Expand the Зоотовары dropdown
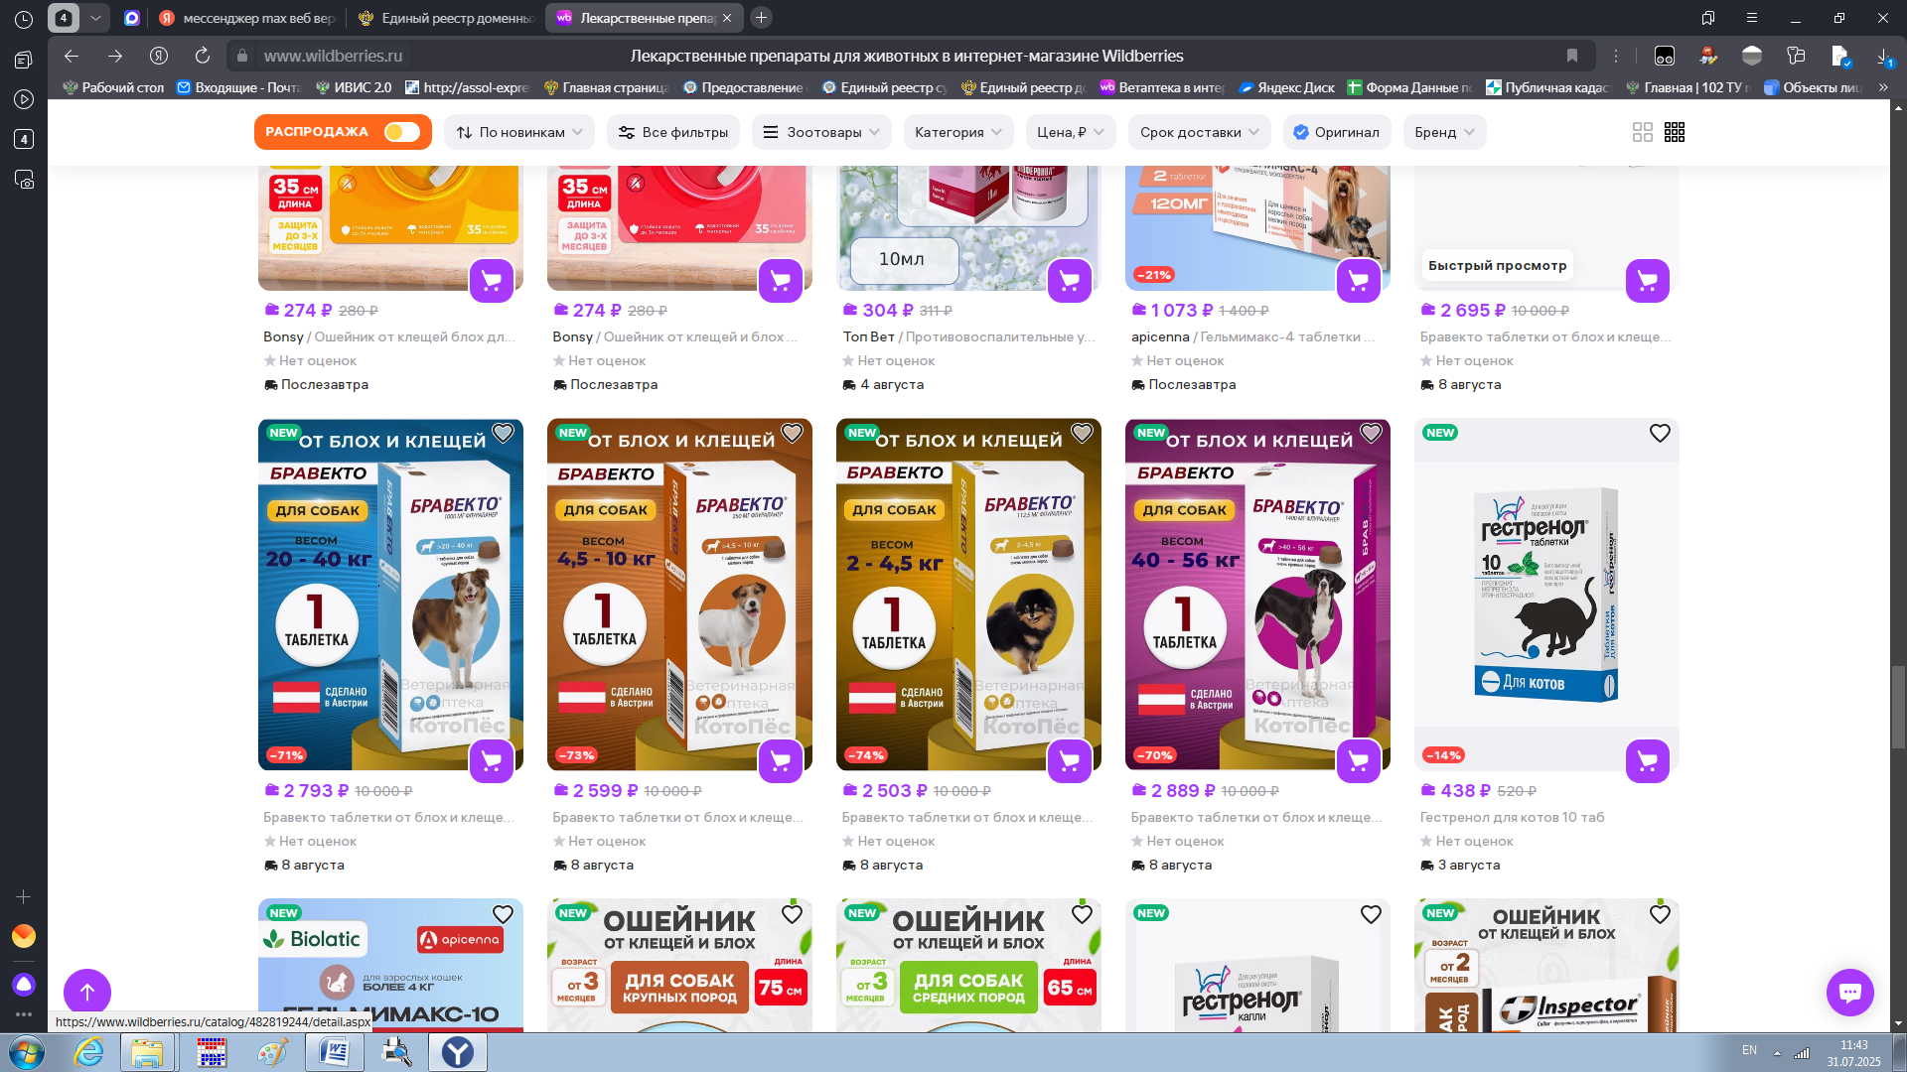Screen dimensions: 1907x1072 click(x=821, y=132)
